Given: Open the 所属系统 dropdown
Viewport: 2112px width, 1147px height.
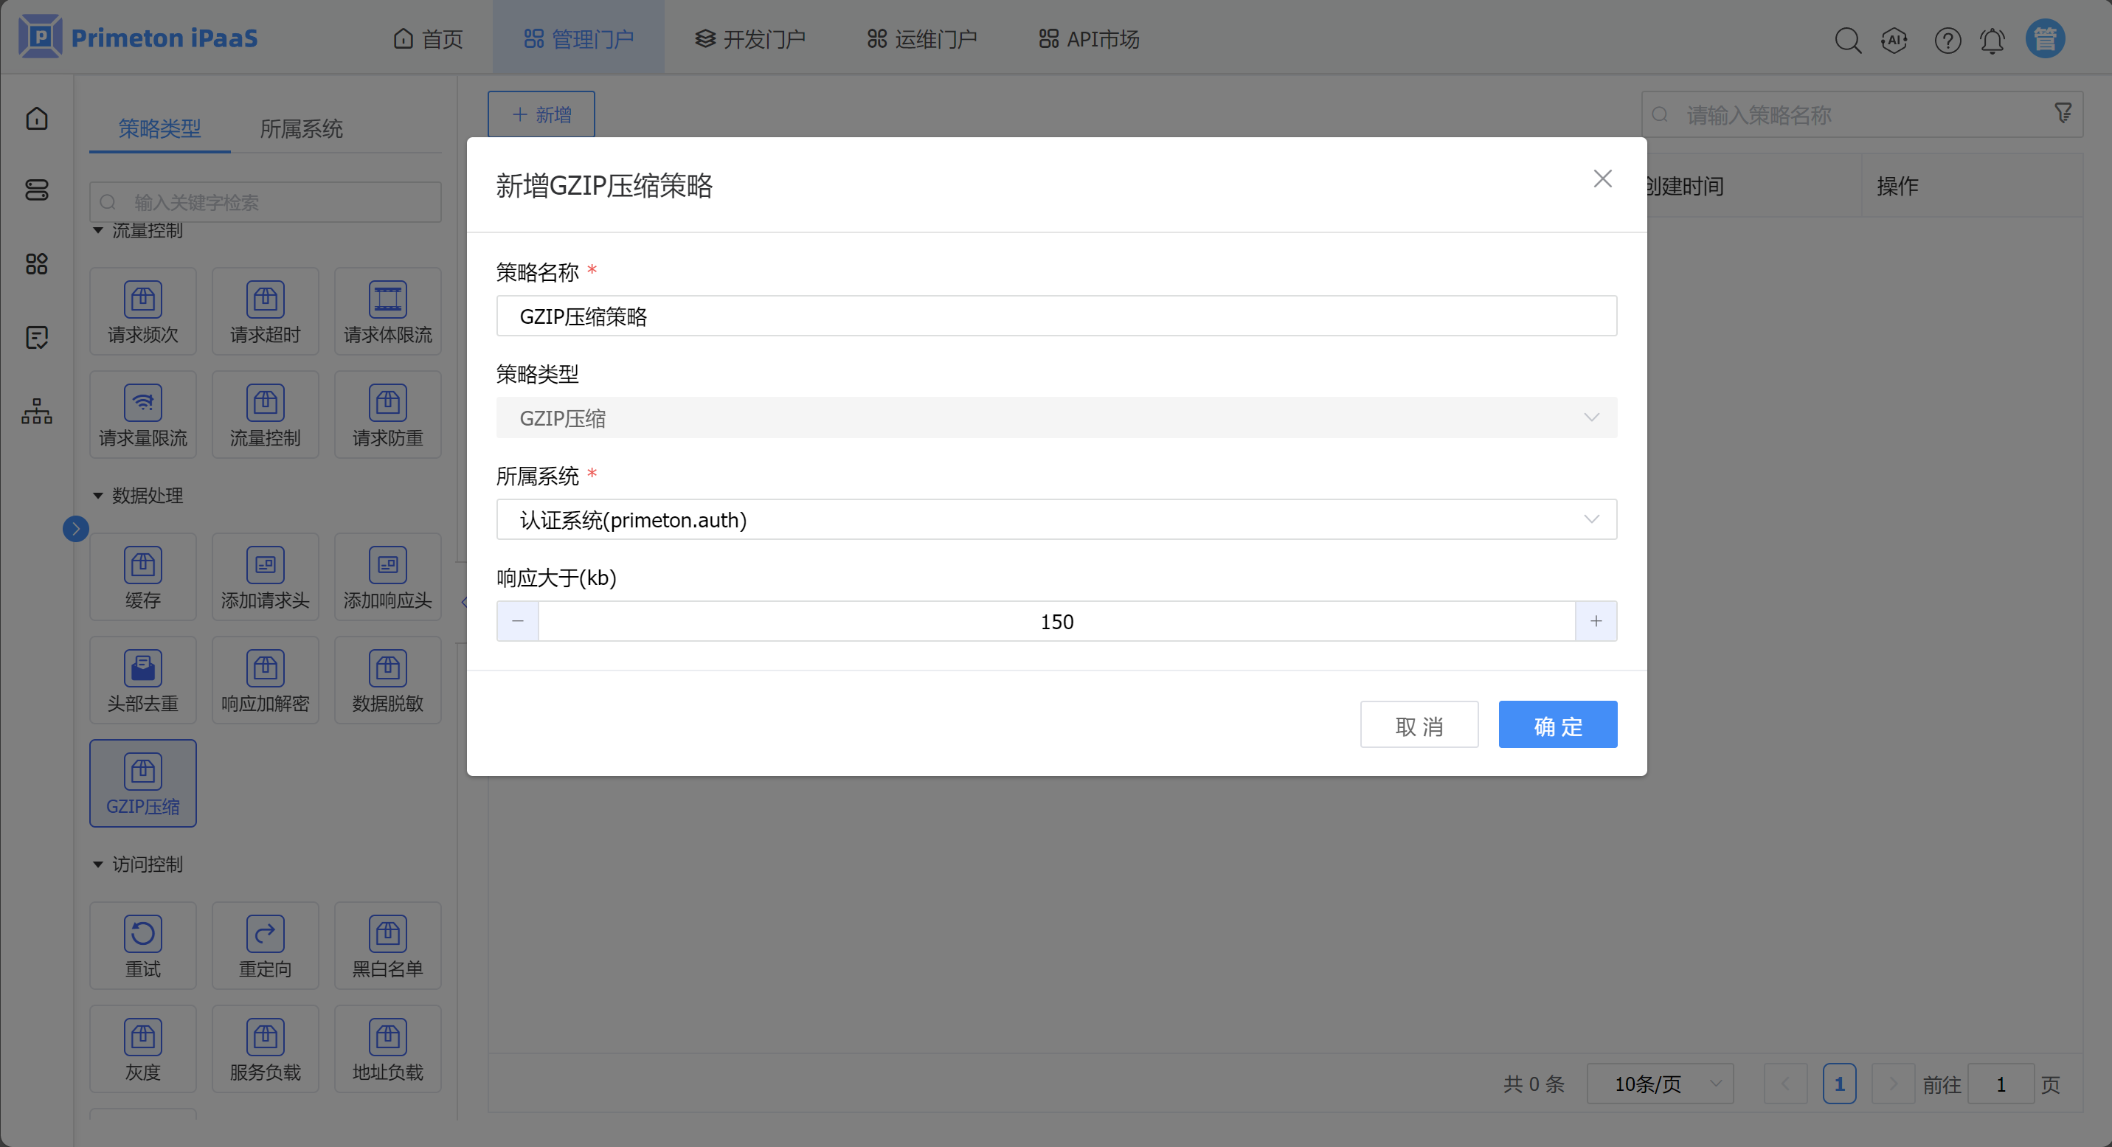Looking at the screenshot, I should click(1056, 520).
